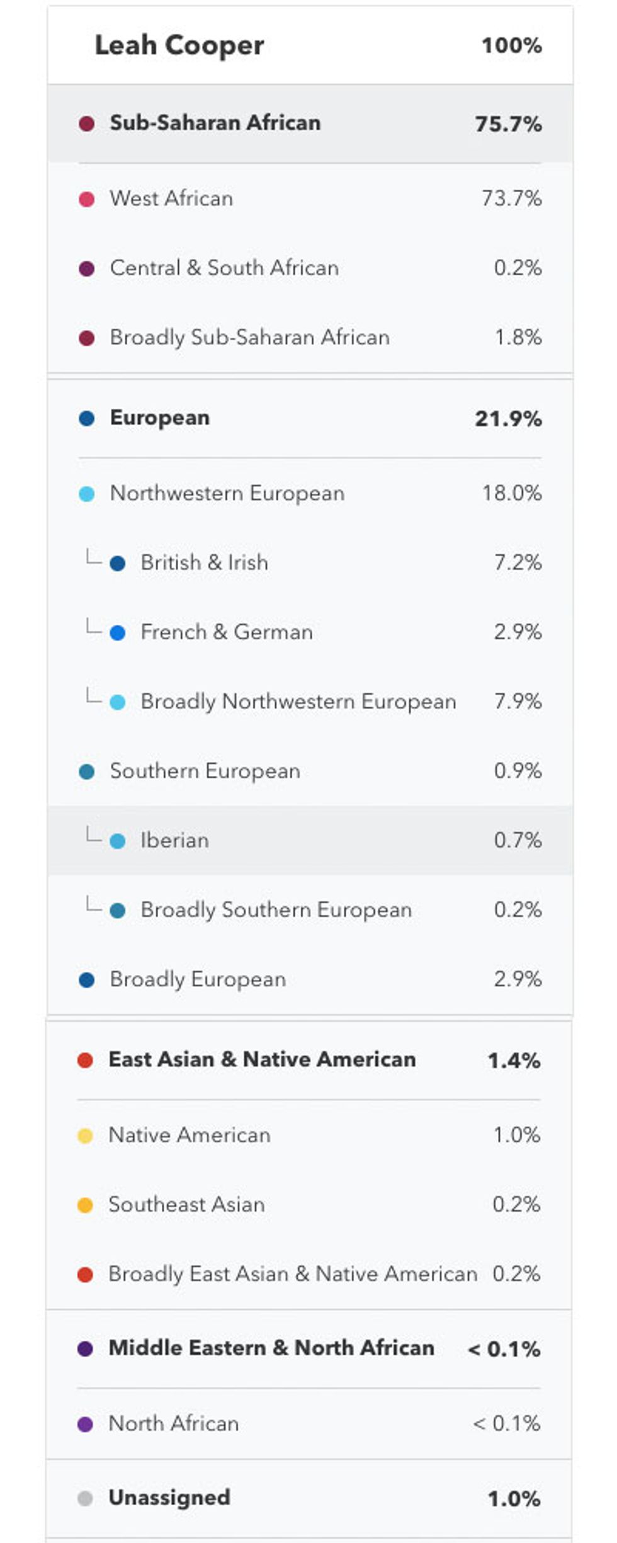The image size is (617, 1543).
Task: Click the Broadly Southern European dot
Action: (118, 910)
